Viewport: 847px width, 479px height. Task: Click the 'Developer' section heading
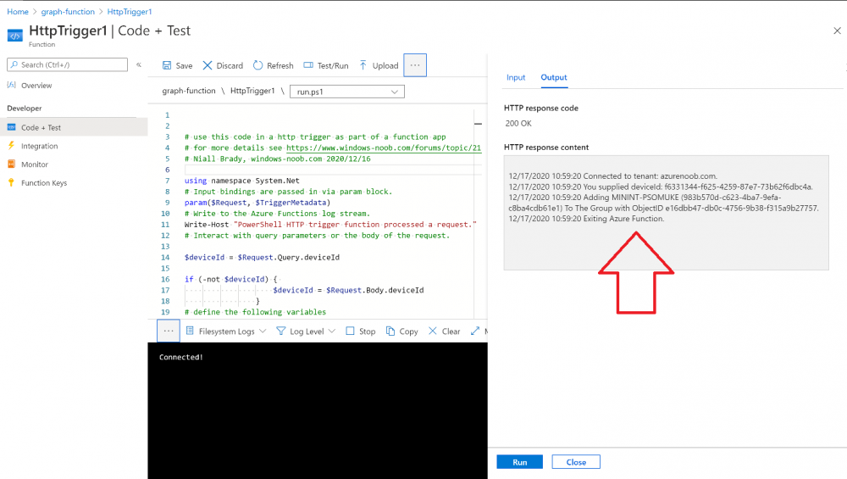[25, 109]
